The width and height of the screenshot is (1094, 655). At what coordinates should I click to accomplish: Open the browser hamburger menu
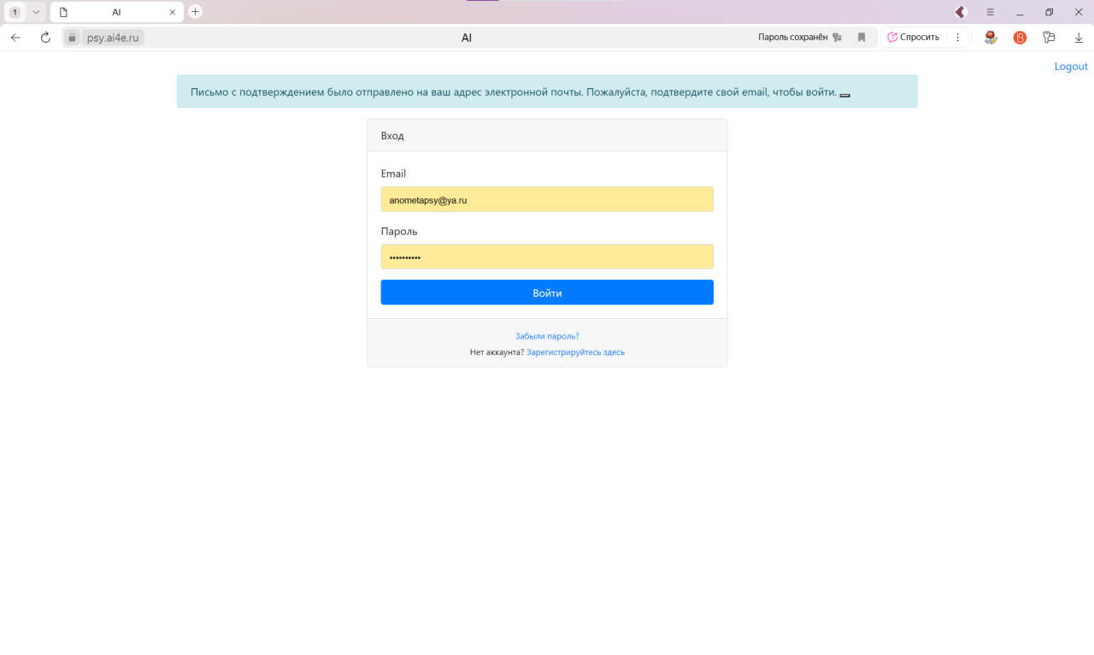pyautogui.click(x=990, y=12)
